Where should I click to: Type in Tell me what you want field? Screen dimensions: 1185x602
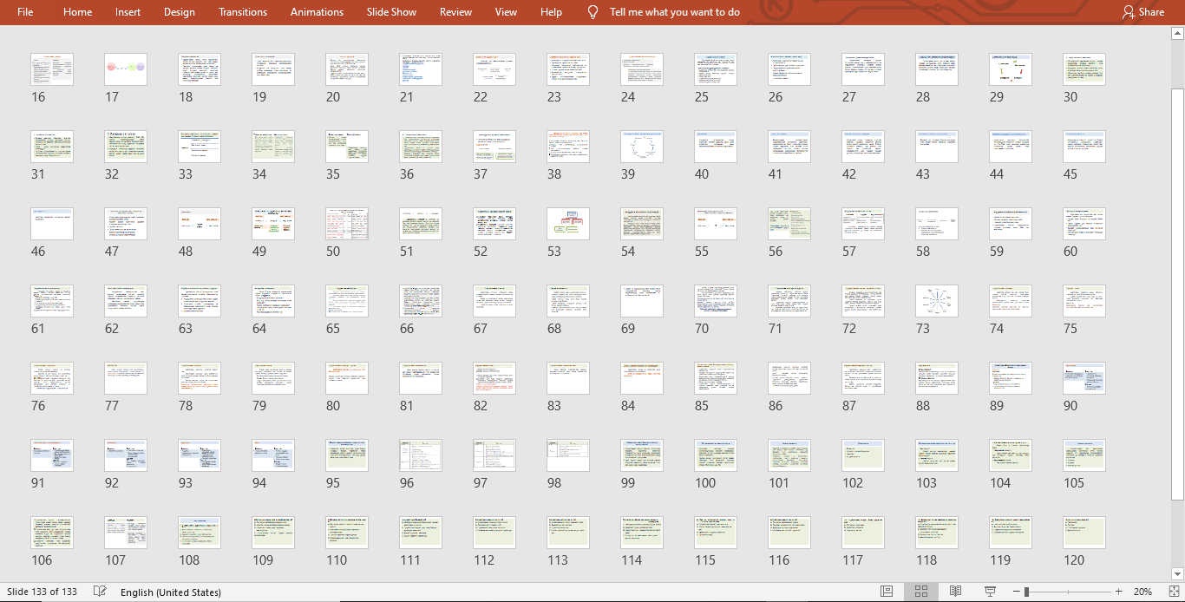tap(675, 12)
